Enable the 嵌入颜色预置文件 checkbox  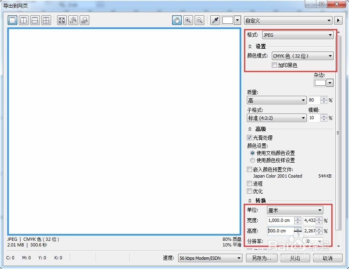[x=250, y=170]
